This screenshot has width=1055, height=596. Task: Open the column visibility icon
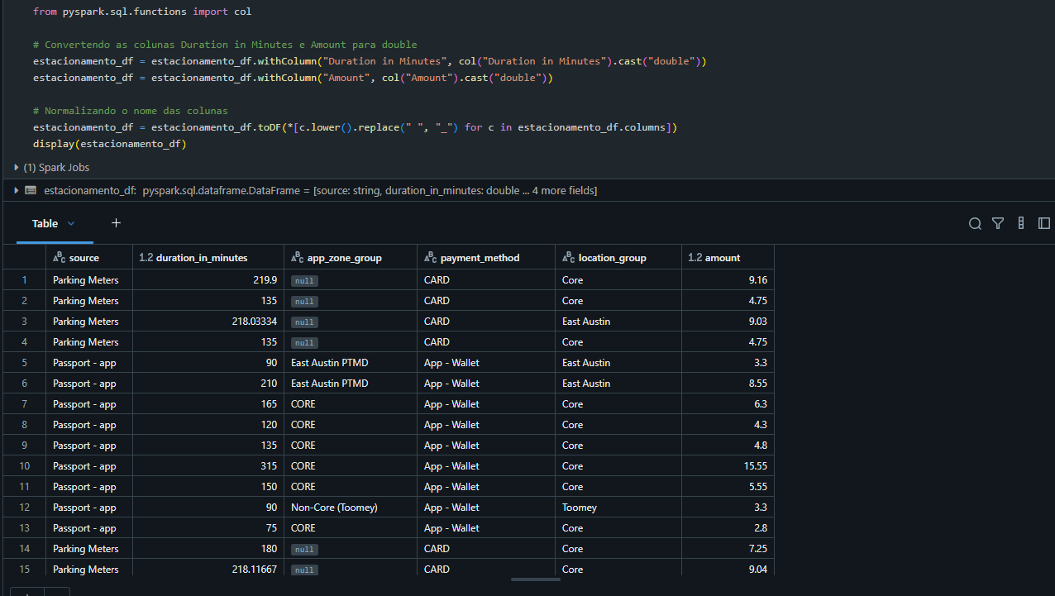click(x=1021, y=223)
